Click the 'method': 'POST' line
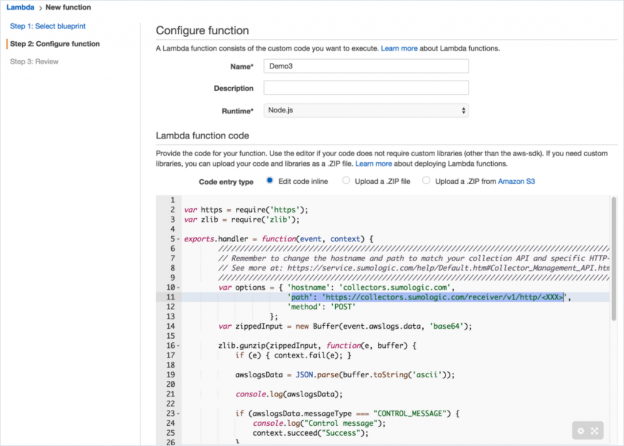The image size is (624, 446). pos(321,307)
